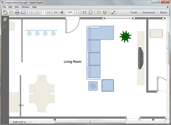Screen dimensions: 171x125
Task: Open the Share pane
Action: 163,13
